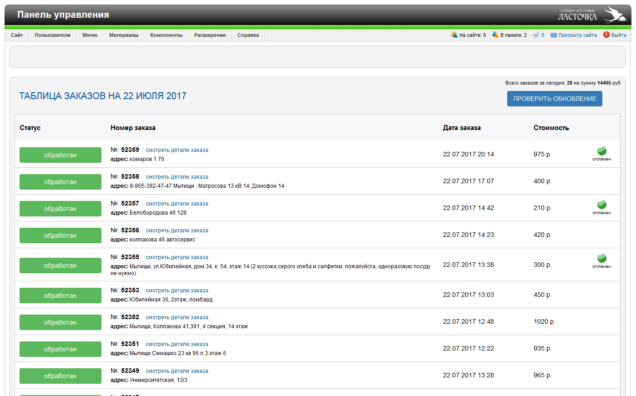The height and width of the screenshot is (396, 636).
Task: Click the users in panel icon
Action: pos(495,35)
